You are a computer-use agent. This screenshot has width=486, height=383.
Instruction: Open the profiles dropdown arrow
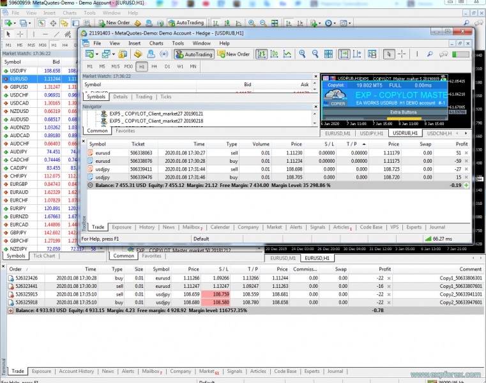click(x=113, y=54)
